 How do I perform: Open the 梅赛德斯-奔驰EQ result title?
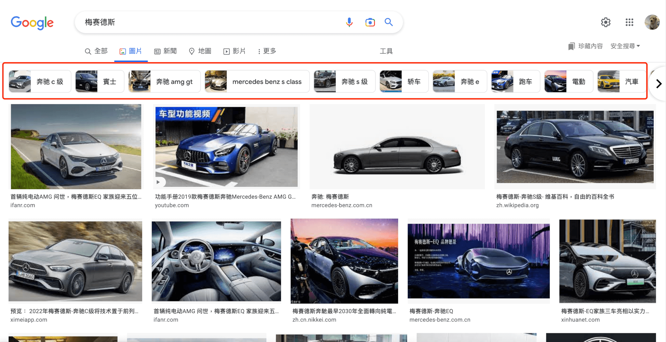pyautogui.click(x=431, y=311)
